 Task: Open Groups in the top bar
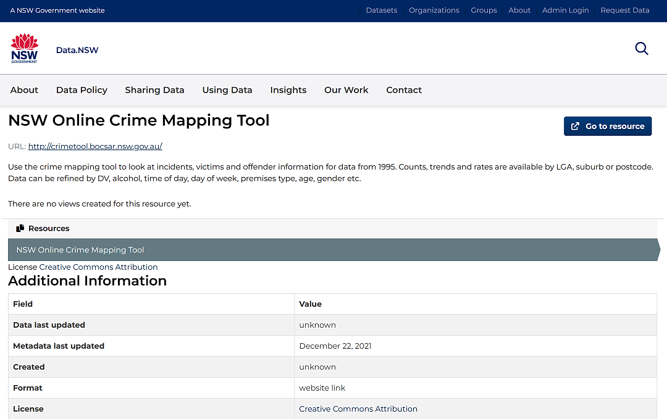484,10
